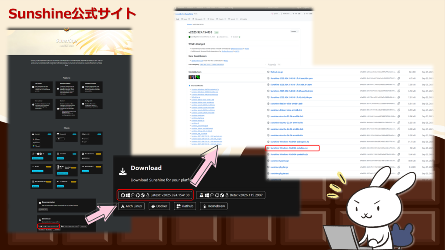Open the Compare dropdown on the release page
445x250 pixels.
[x=295, y=31]
